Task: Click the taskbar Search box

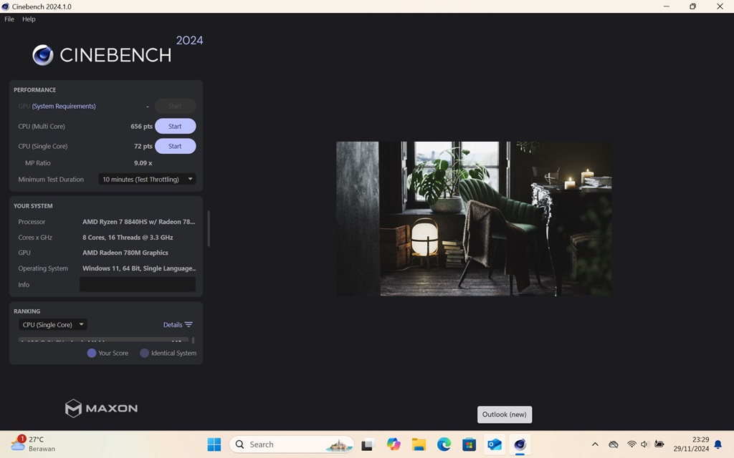Action: (292, 444)
